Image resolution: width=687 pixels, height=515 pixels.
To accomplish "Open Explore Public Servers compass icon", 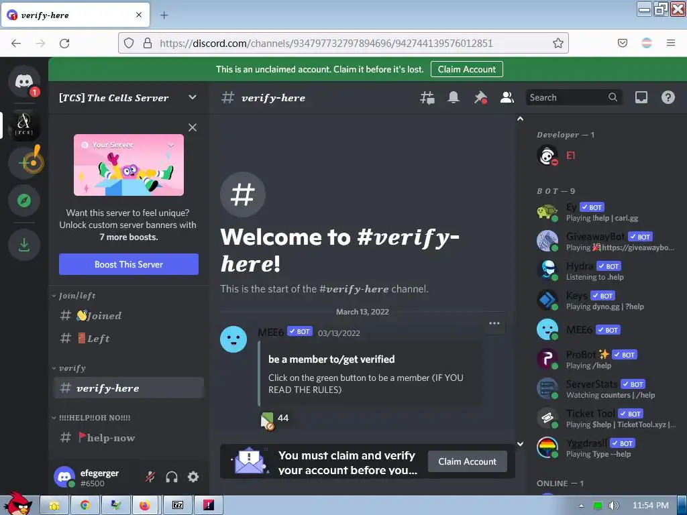I will 24,201.
